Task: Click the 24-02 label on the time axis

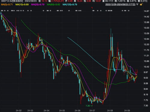Action: click(19, 110)
